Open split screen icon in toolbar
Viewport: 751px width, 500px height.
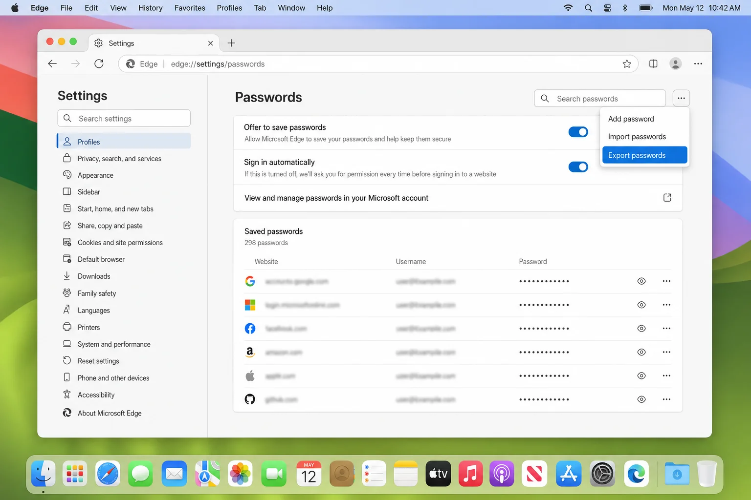653,64
